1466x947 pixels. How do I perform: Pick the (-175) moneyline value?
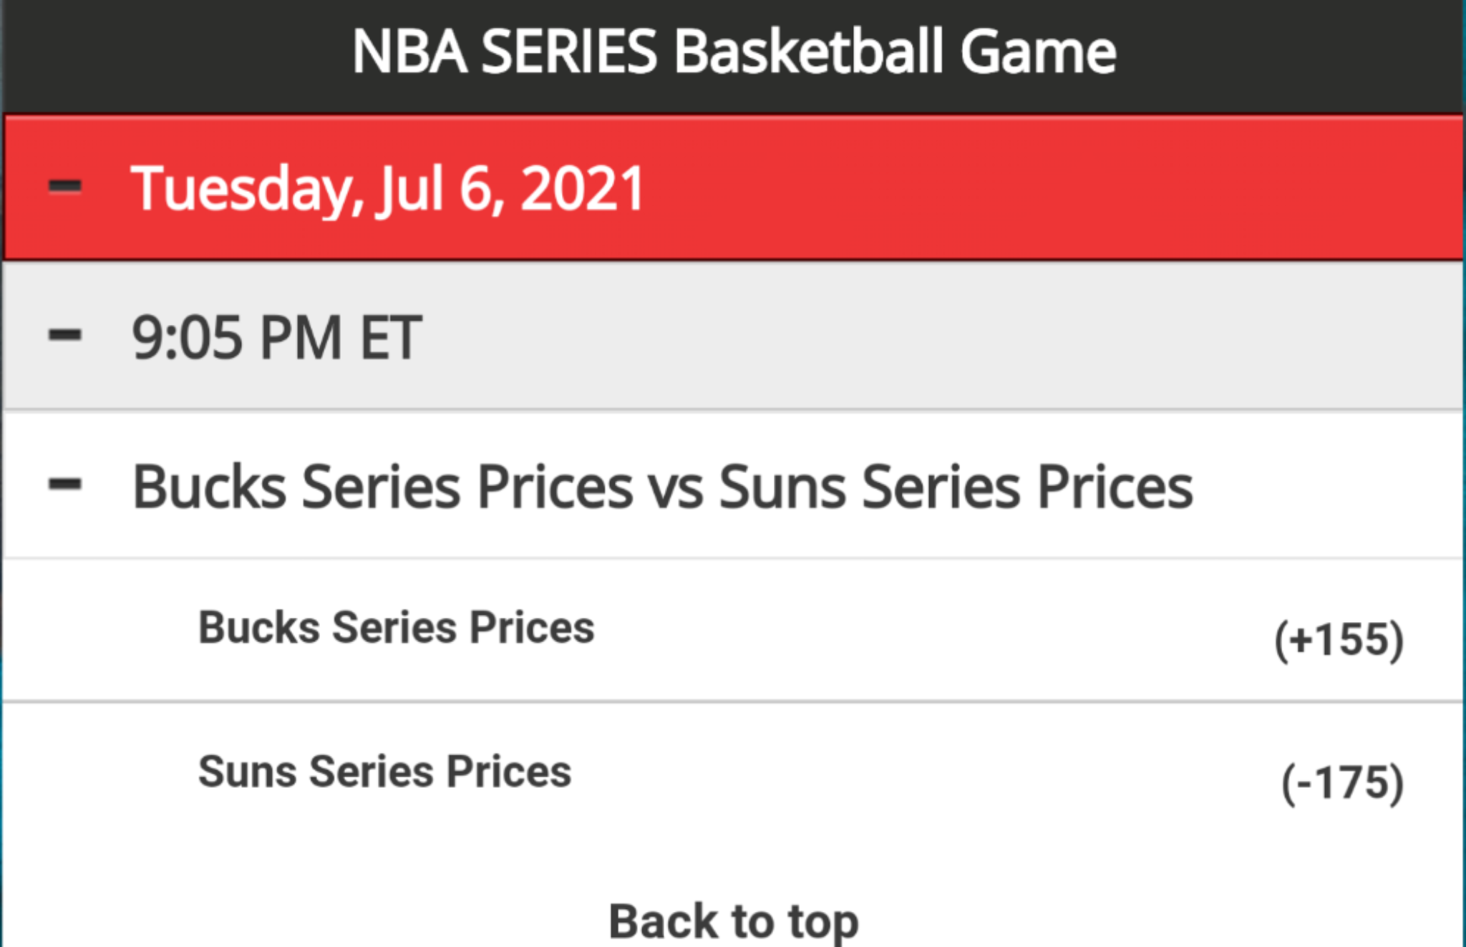point(1342,782)
